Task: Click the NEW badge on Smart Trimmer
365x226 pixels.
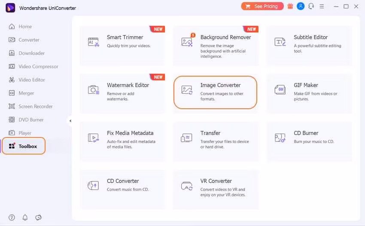Action: tap(157, 29)
